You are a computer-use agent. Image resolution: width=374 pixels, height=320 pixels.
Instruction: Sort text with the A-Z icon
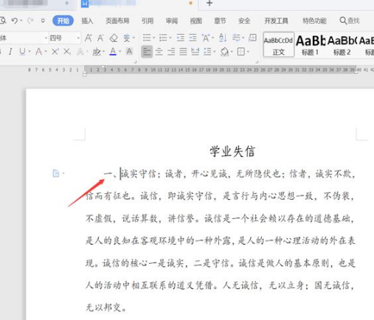(x=223, y=38)
